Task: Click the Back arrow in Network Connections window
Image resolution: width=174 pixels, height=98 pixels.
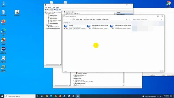Action: (64, 19)
